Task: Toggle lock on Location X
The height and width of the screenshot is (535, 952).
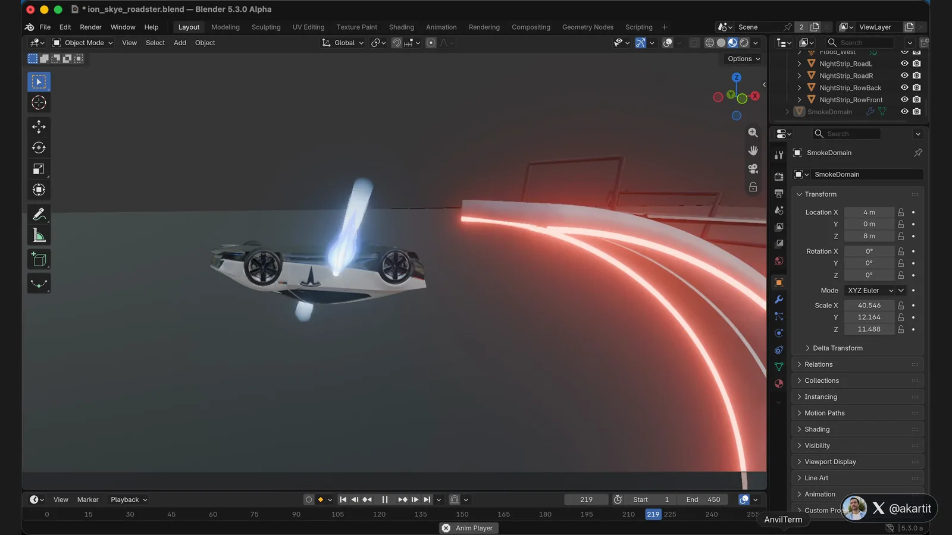Action: (x=901, y=212)
